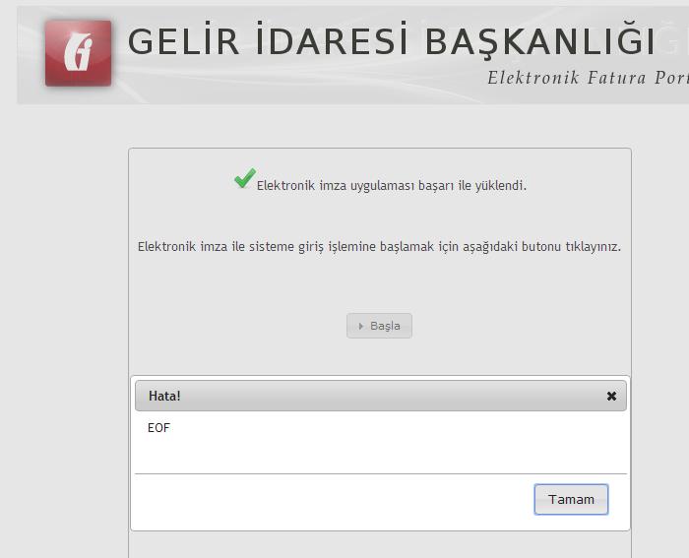Click the 'sisteme giriş işlemine' instruction text
Screen dimensions: 689x558
379,246
